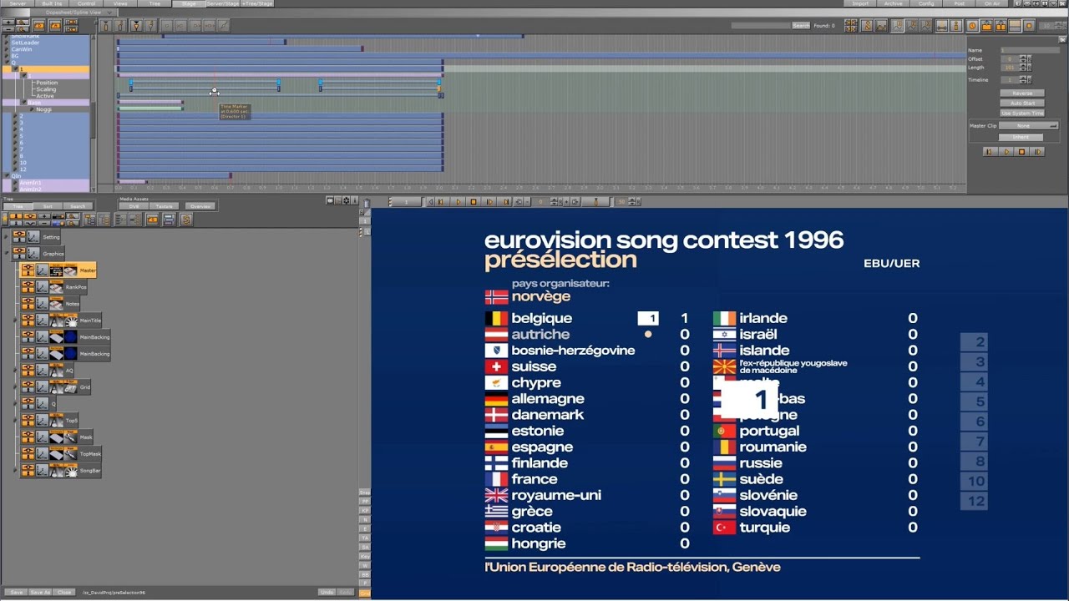Image resolution: width=1069 pixels, height=601 pixels.
Task: Click the text geometry icon on the AQ container
Action: click(56, 371)
